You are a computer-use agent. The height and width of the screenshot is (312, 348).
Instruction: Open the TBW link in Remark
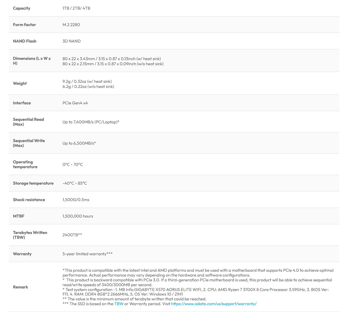click(119, 304)
